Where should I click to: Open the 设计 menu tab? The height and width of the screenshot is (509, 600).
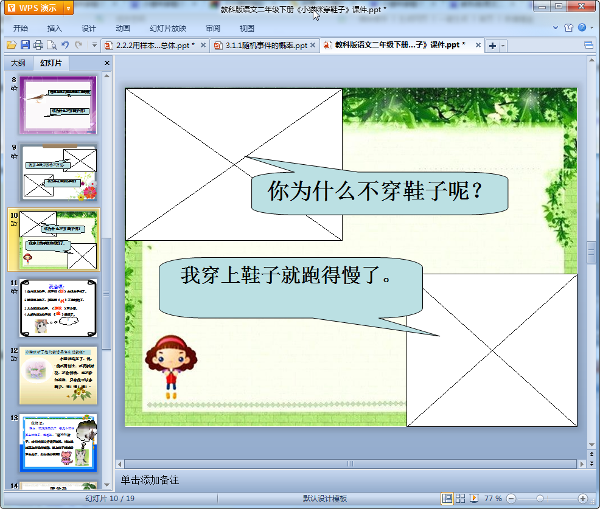pyautogui.click(x=88, y=29)
